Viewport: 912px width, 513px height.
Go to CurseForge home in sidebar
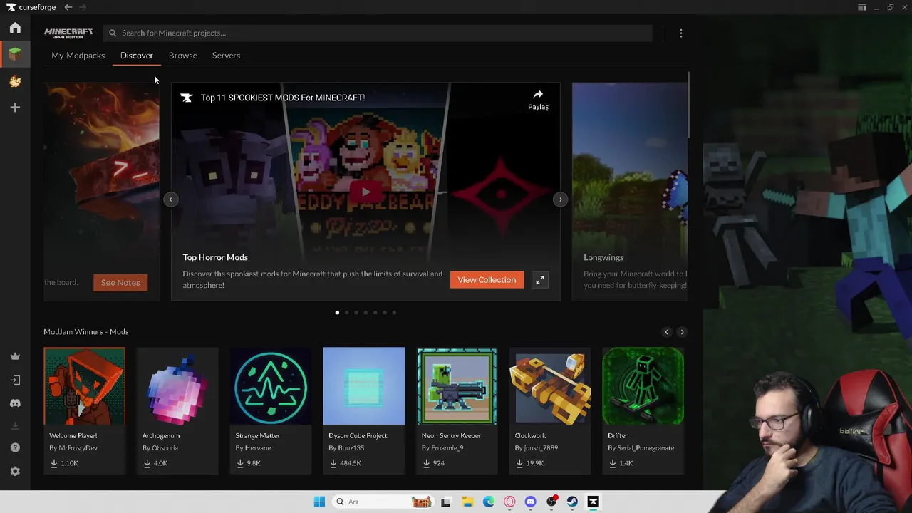tap(15, 28)
